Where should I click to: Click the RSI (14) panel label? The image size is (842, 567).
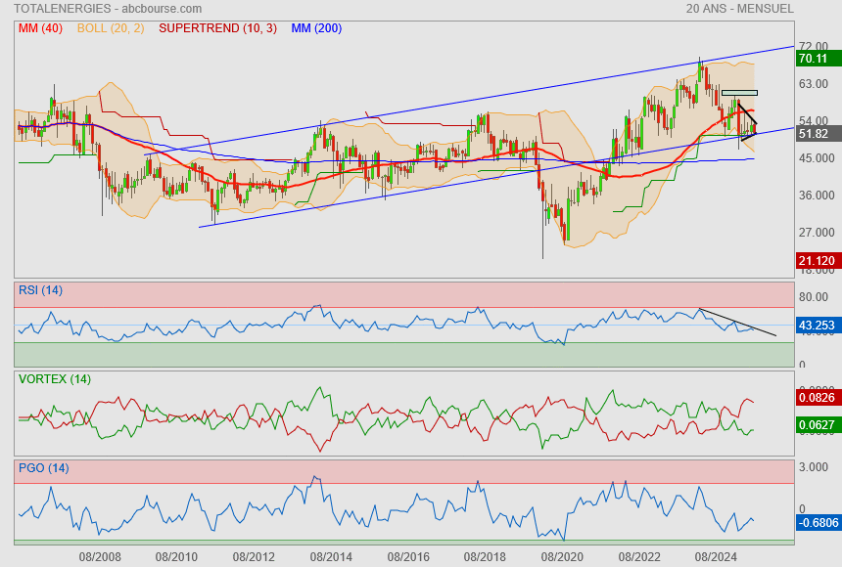[41, 290]
